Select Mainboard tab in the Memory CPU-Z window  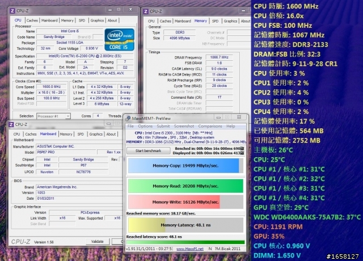coord(183,21)
